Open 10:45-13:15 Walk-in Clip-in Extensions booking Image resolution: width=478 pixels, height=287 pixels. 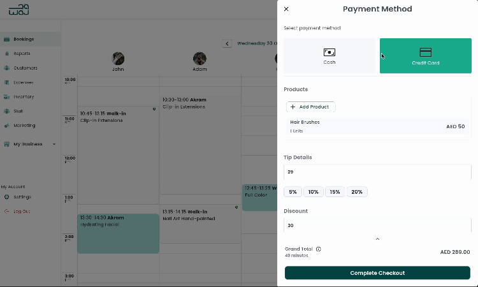(x=119, y=155)
